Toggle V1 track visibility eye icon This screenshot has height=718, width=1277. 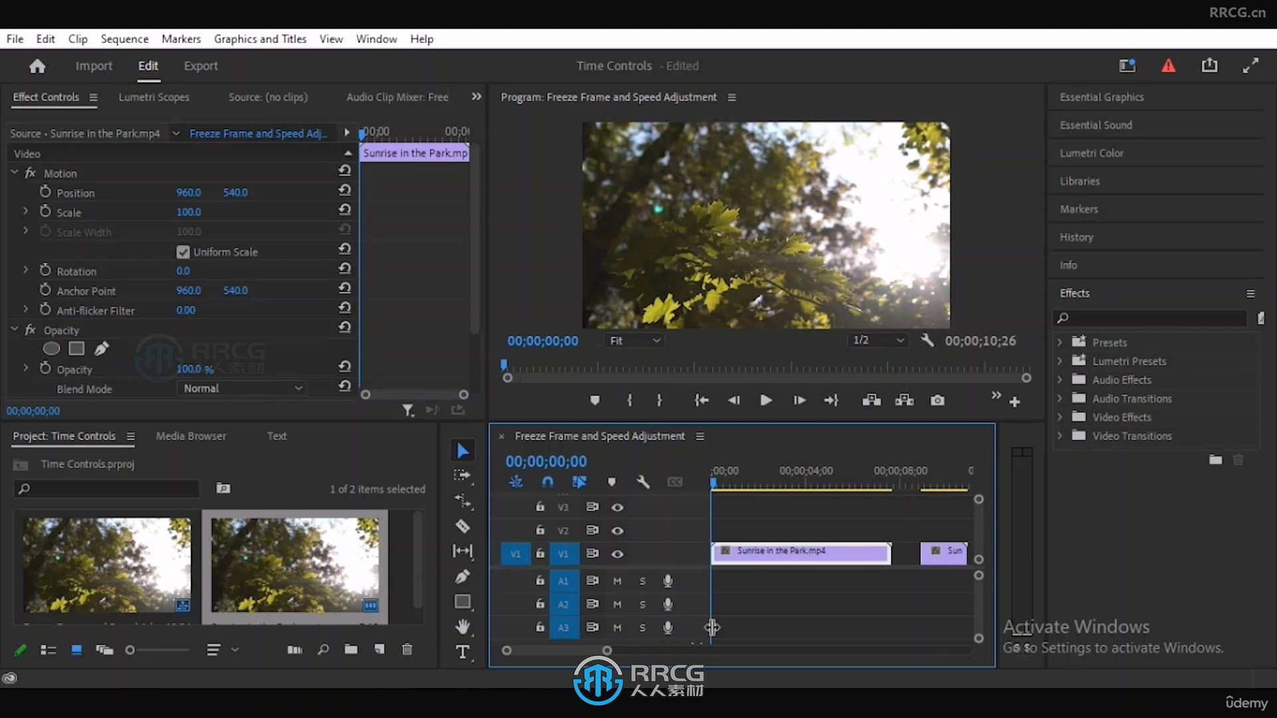point(617,554)
